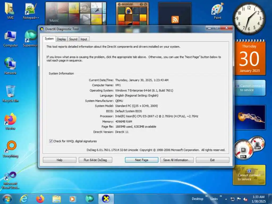
Task: Open the Computer desktop icon
Action: click(x=10, y=39)
